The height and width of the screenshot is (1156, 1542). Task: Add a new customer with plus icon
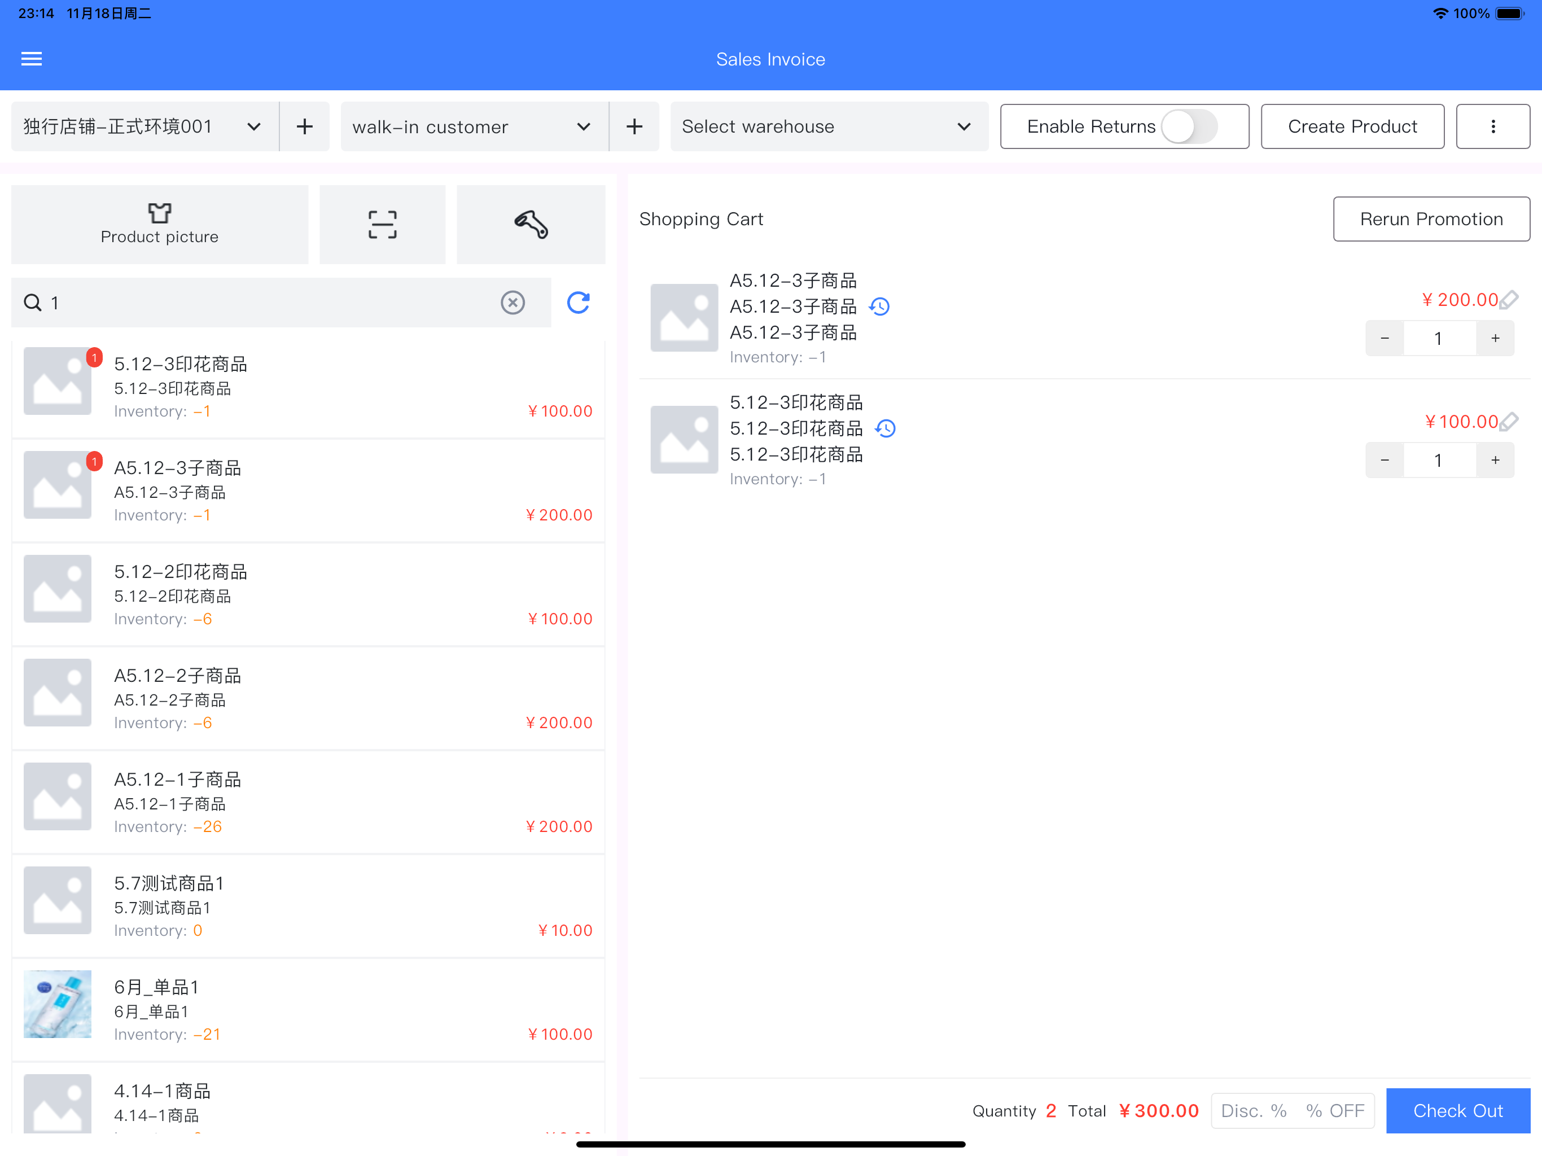click(x=634, y=127)
